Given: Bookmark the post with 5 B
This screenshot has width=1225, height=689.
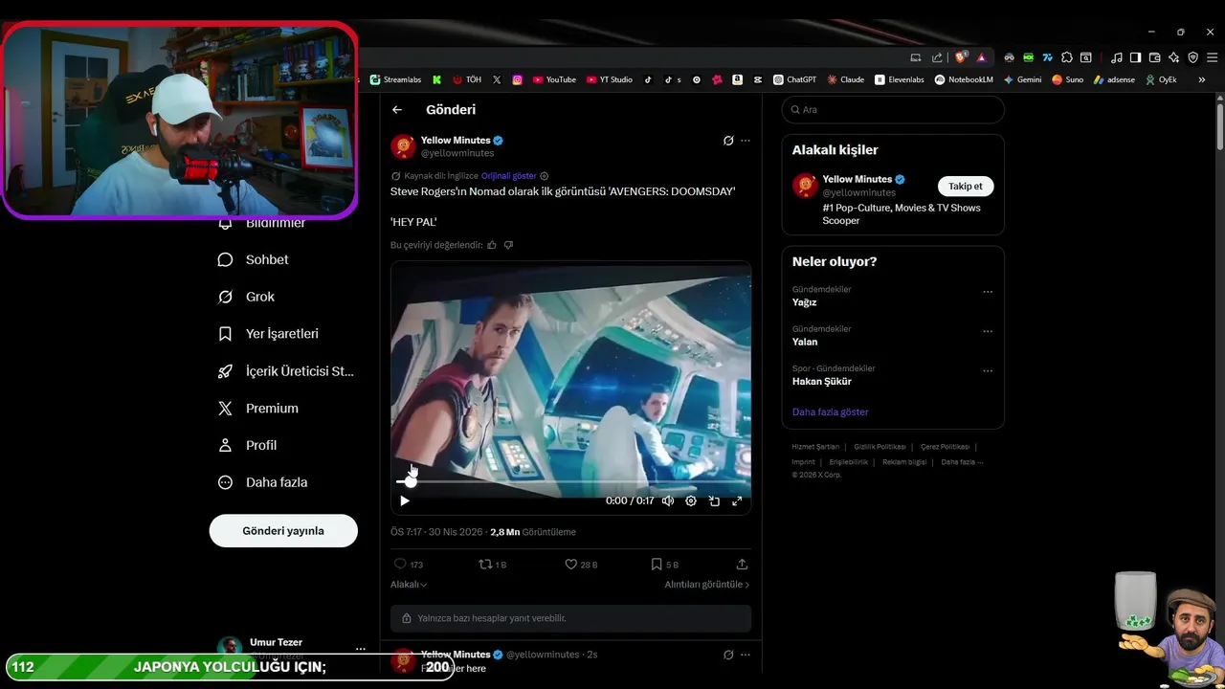Looking at the screenshot, I should [x=664, y=565].
